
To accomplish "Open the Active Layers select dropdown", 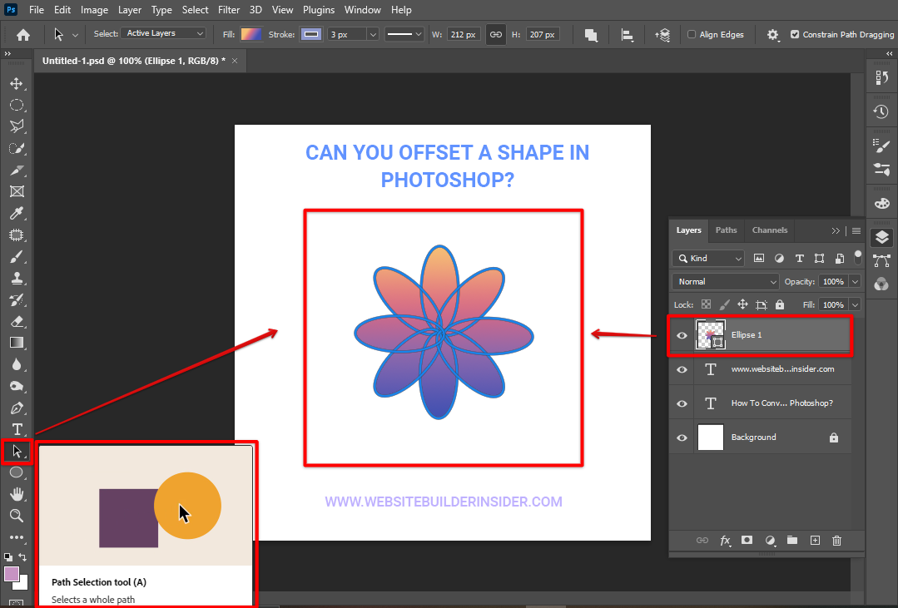I will tap(164, 34).
